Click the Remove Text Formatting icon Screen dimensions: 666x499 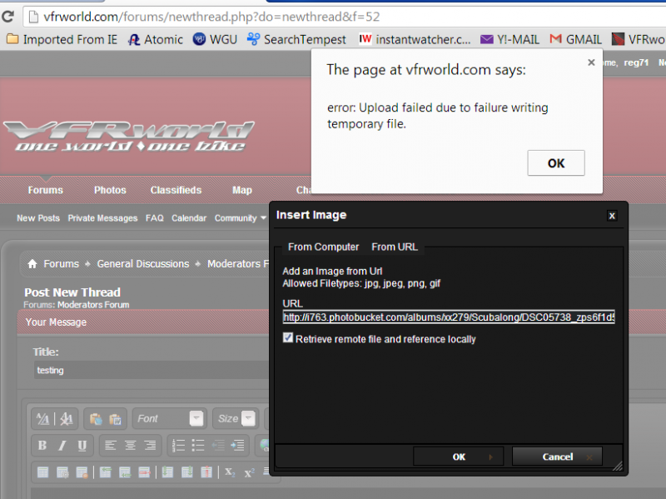click(67, 419)
